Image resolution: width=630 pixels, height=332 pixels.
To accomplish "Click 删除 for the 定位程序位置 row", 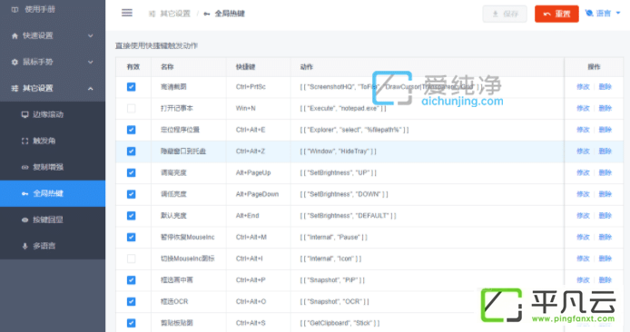I will coord(605,130).
